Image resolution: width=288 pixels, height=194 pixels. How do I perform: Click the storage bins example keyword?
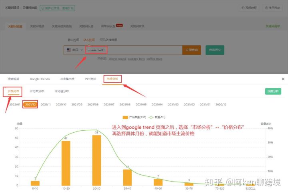(x=136, y=59)
